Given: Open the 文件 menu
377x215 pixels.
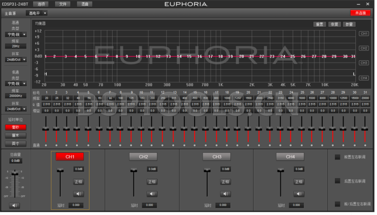Looking at the screenshot, I should [x=63, y=4].
